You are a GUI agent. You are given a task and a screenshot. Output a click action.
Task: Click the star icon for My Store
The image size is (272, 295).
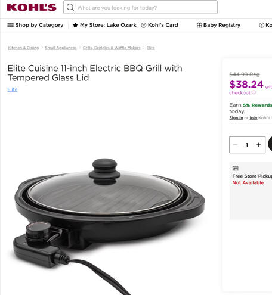pyautogui.click(x=75, y=25)
